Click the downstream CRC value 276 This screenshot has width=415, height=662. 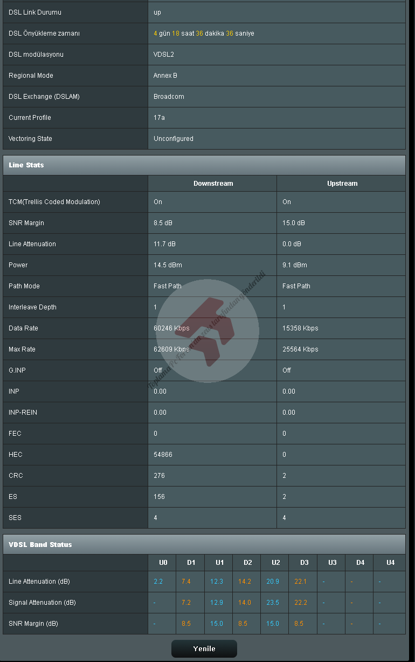point(159,476)
